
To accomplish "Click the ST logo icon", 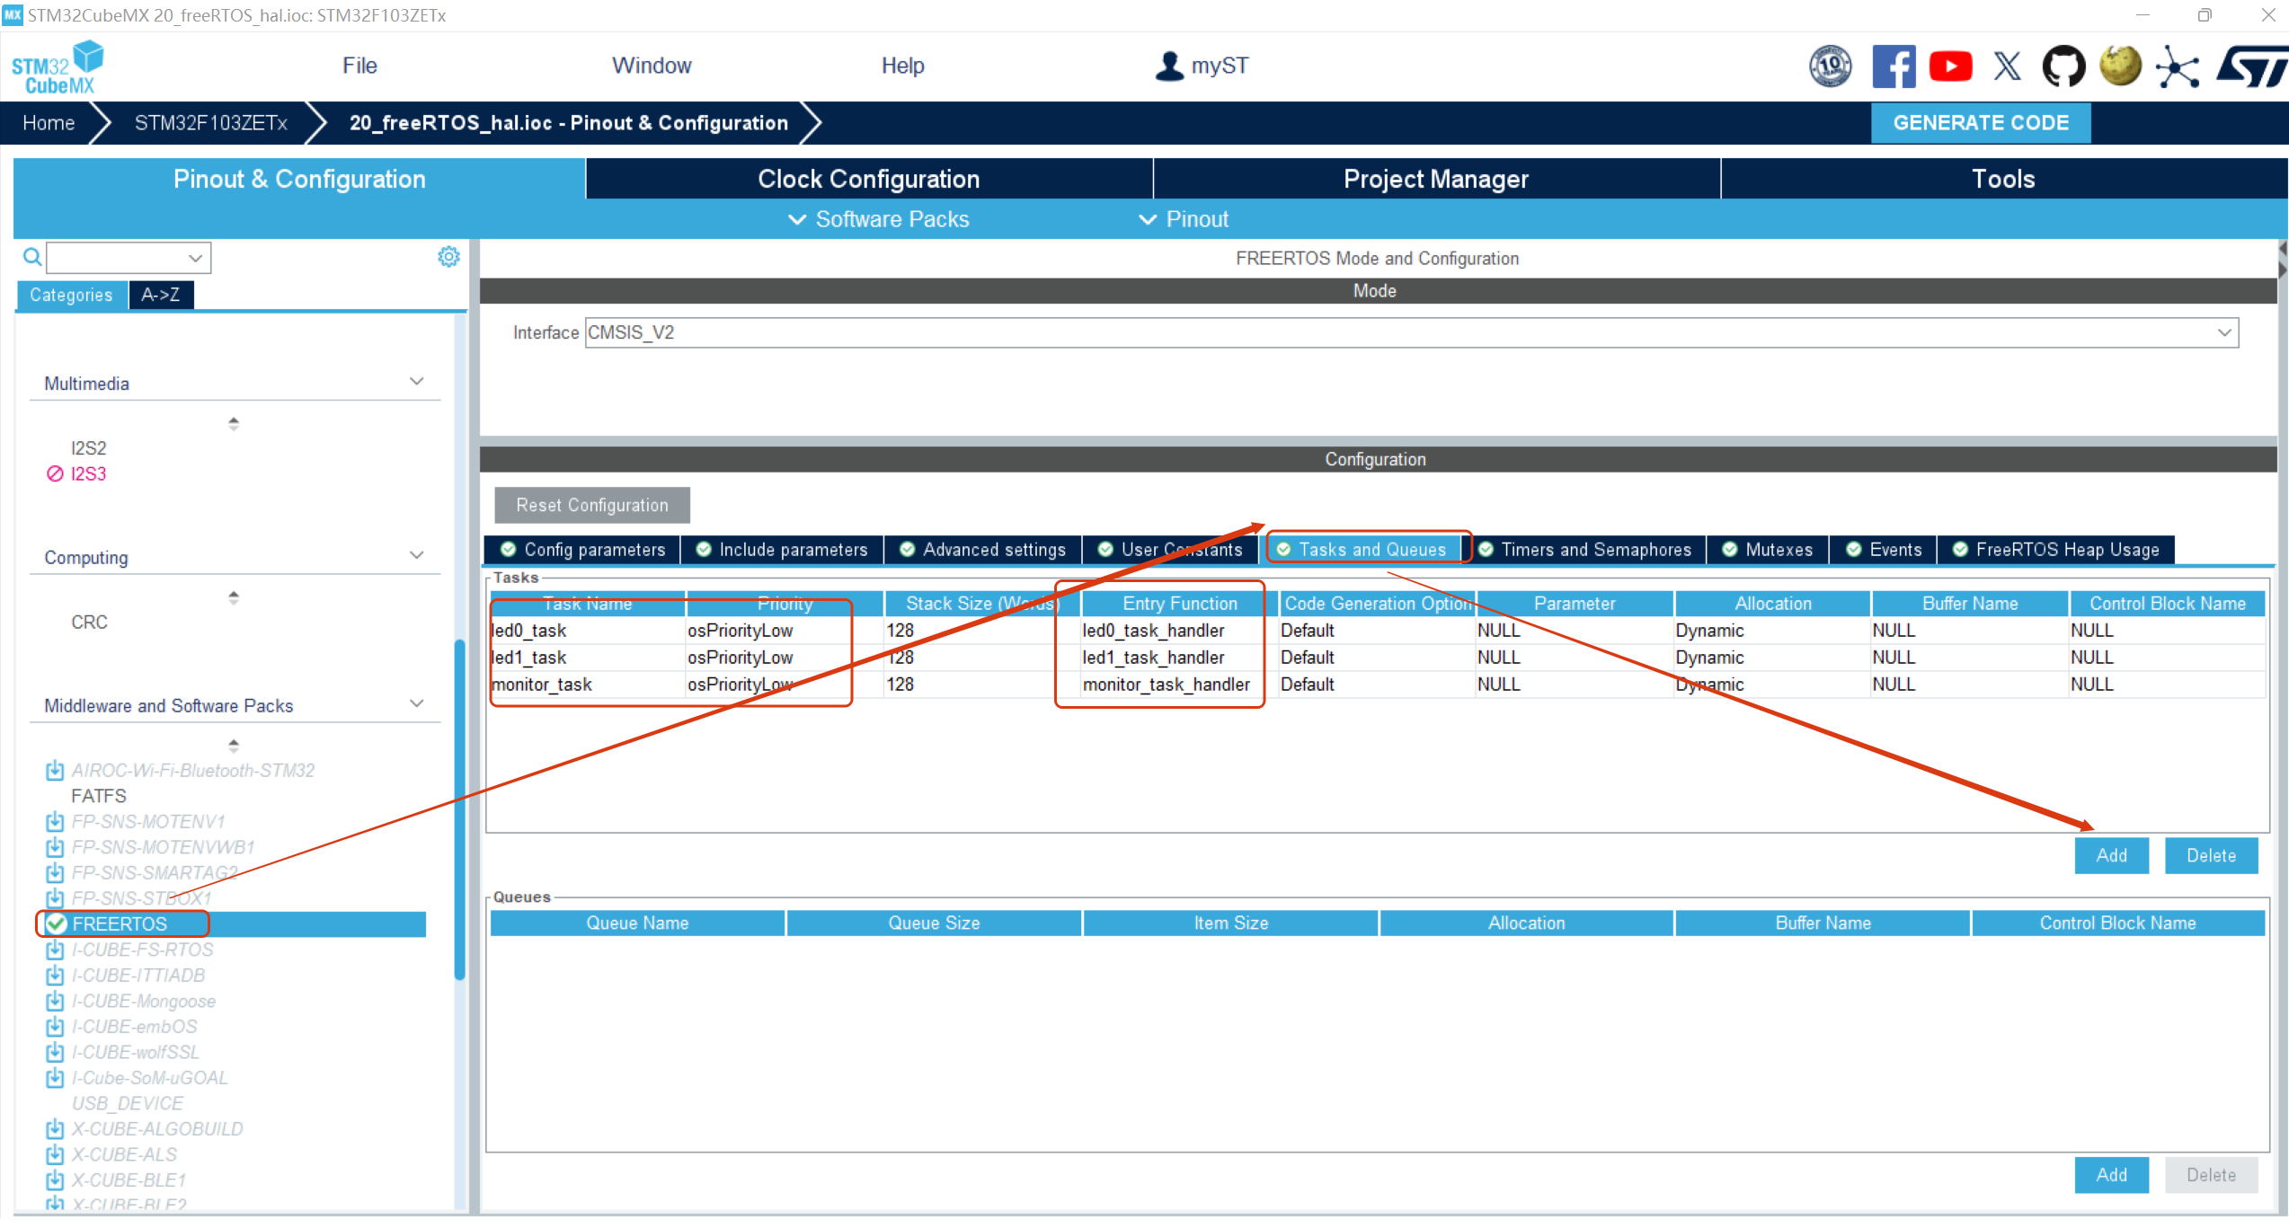I will click(2252, 66).
